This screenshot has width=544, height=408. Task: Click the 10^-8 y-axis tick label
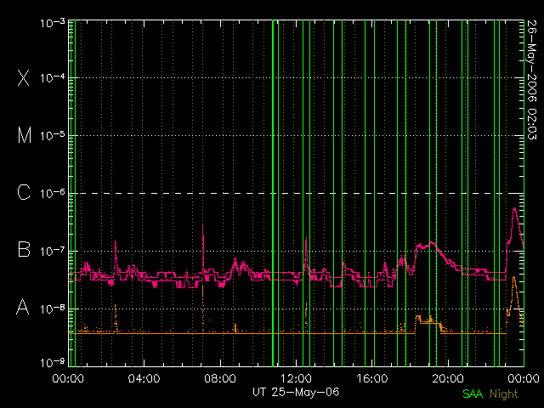tap(53, 308)
